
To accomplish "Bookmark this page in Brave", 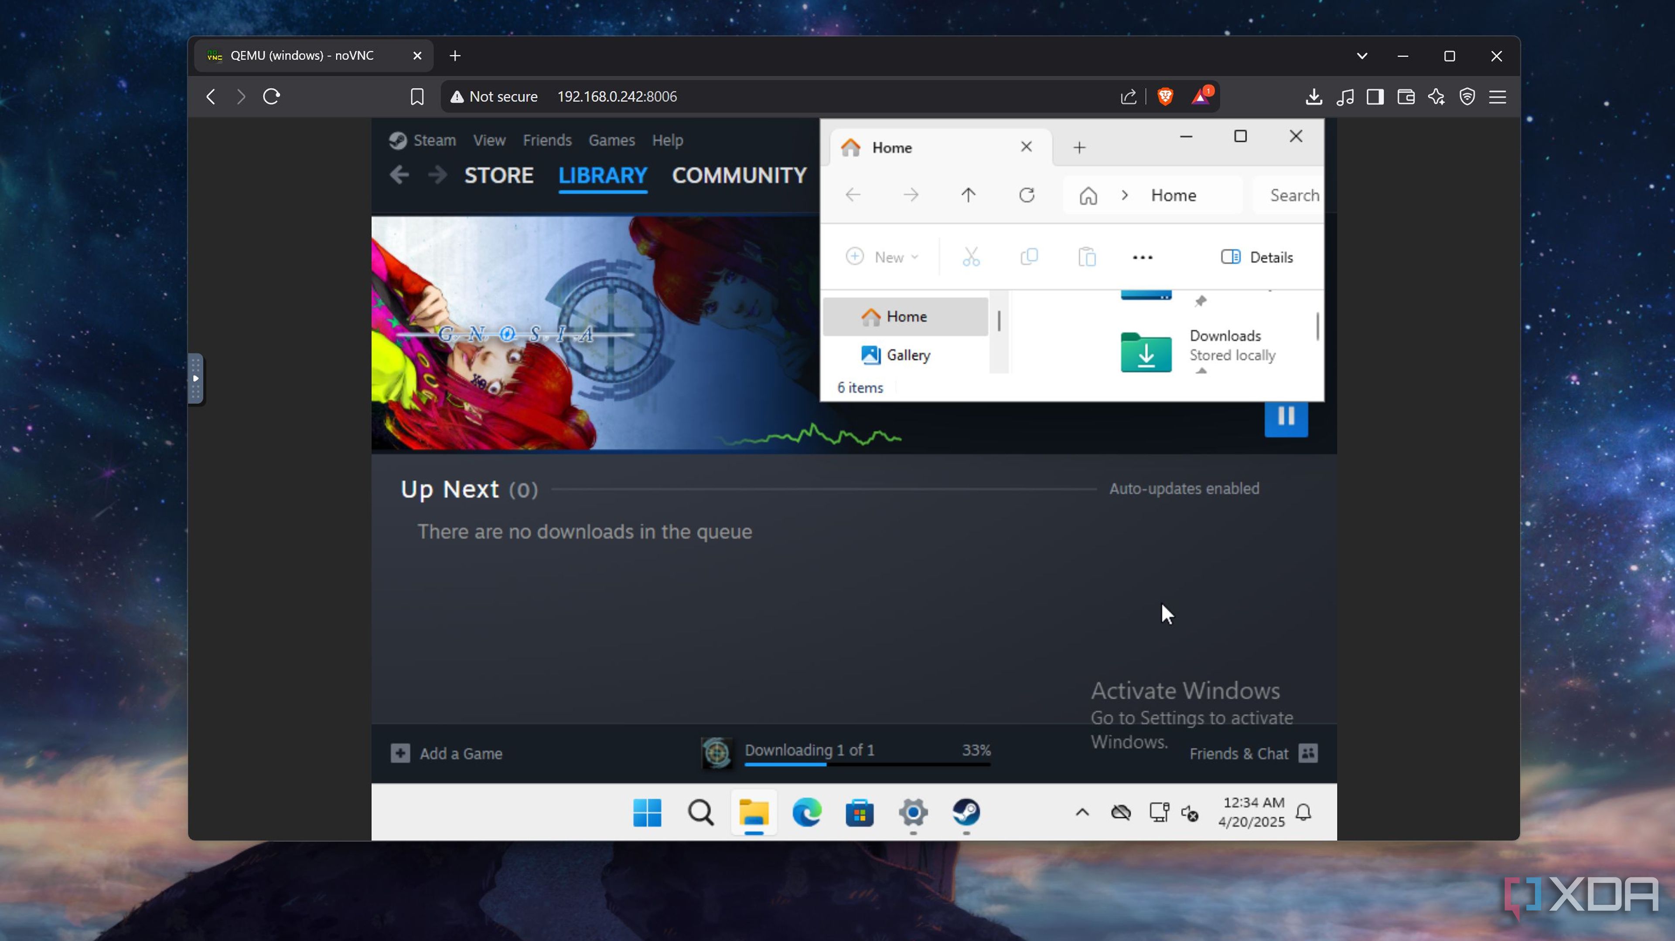I will (x=417, y=97).
